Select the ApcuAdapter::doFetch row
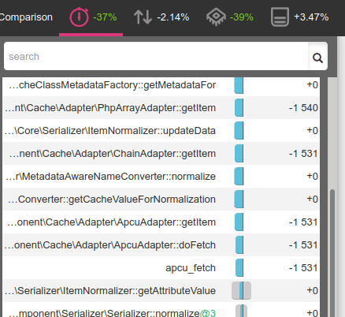This screenshot has height=317, width=345. pyautogui.click(x=161, y=245)
